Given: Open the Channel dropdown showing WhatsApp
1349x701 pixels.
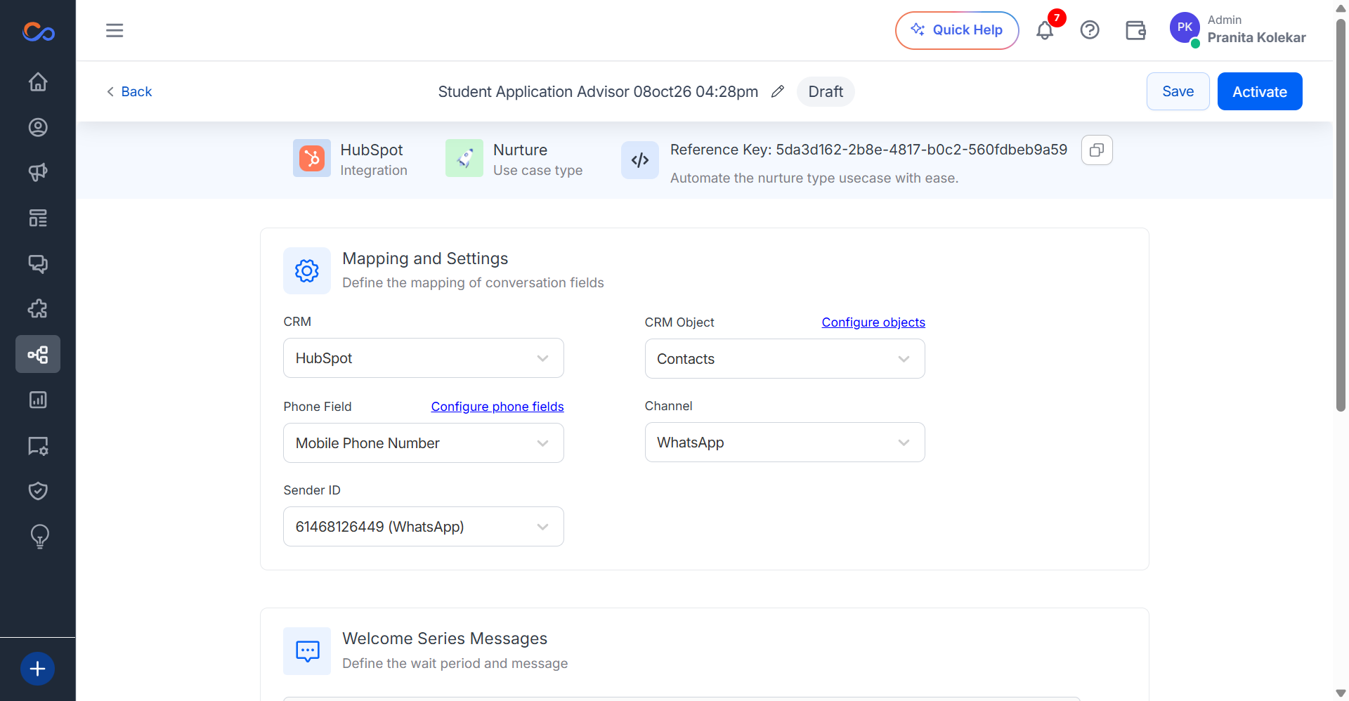Looking at the screenshot, I should tap(785, 443).
